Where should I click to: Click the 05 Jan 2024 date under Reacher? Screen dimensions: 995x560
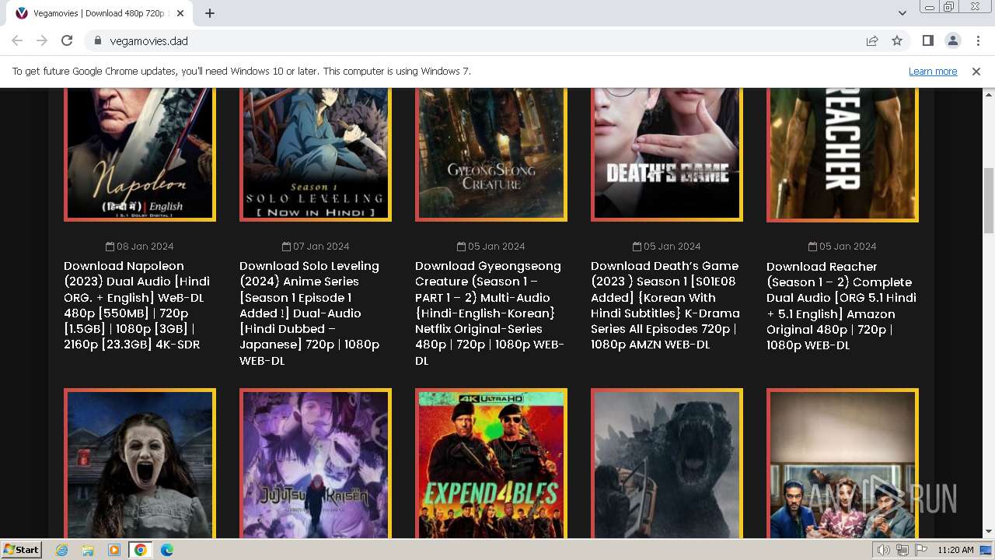pyautogui.click(x=843, y=247)
